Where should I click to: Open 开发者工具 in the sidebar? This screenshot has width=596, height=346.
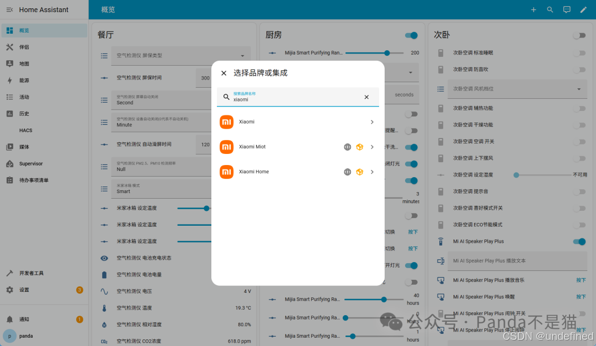pos(44,273)
